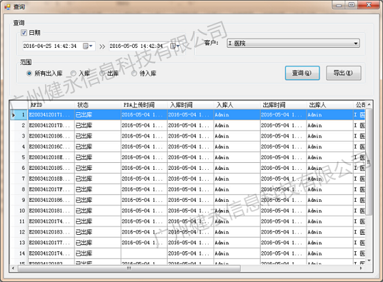Click the 导出(E) button
Image resolution: width=383 pixels, height=282 pixels.
tap(343, 73)
